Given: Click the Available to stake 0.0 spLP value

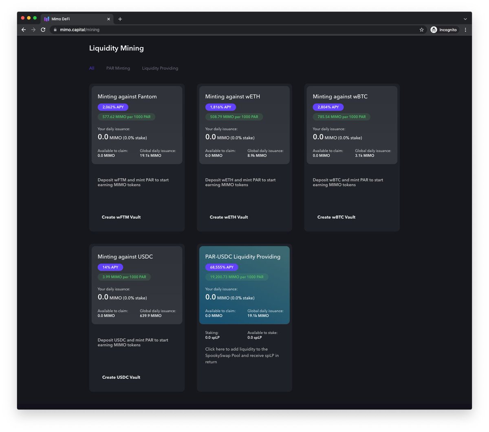Looking at the screenshot, I should (255, 338).
